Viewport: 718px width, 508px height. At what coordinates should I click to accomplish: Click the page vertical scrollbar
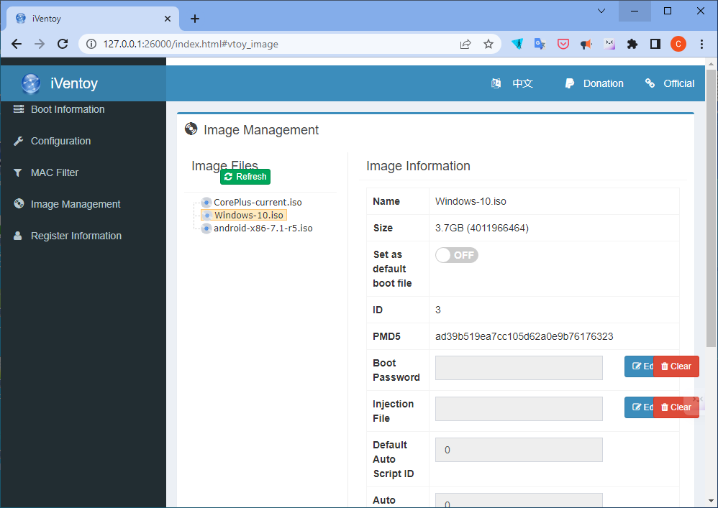[x=711, y=208]
